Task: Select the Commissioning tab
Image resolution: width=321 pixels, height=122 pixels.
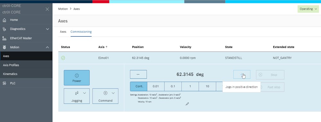Action: click(81, 32)
